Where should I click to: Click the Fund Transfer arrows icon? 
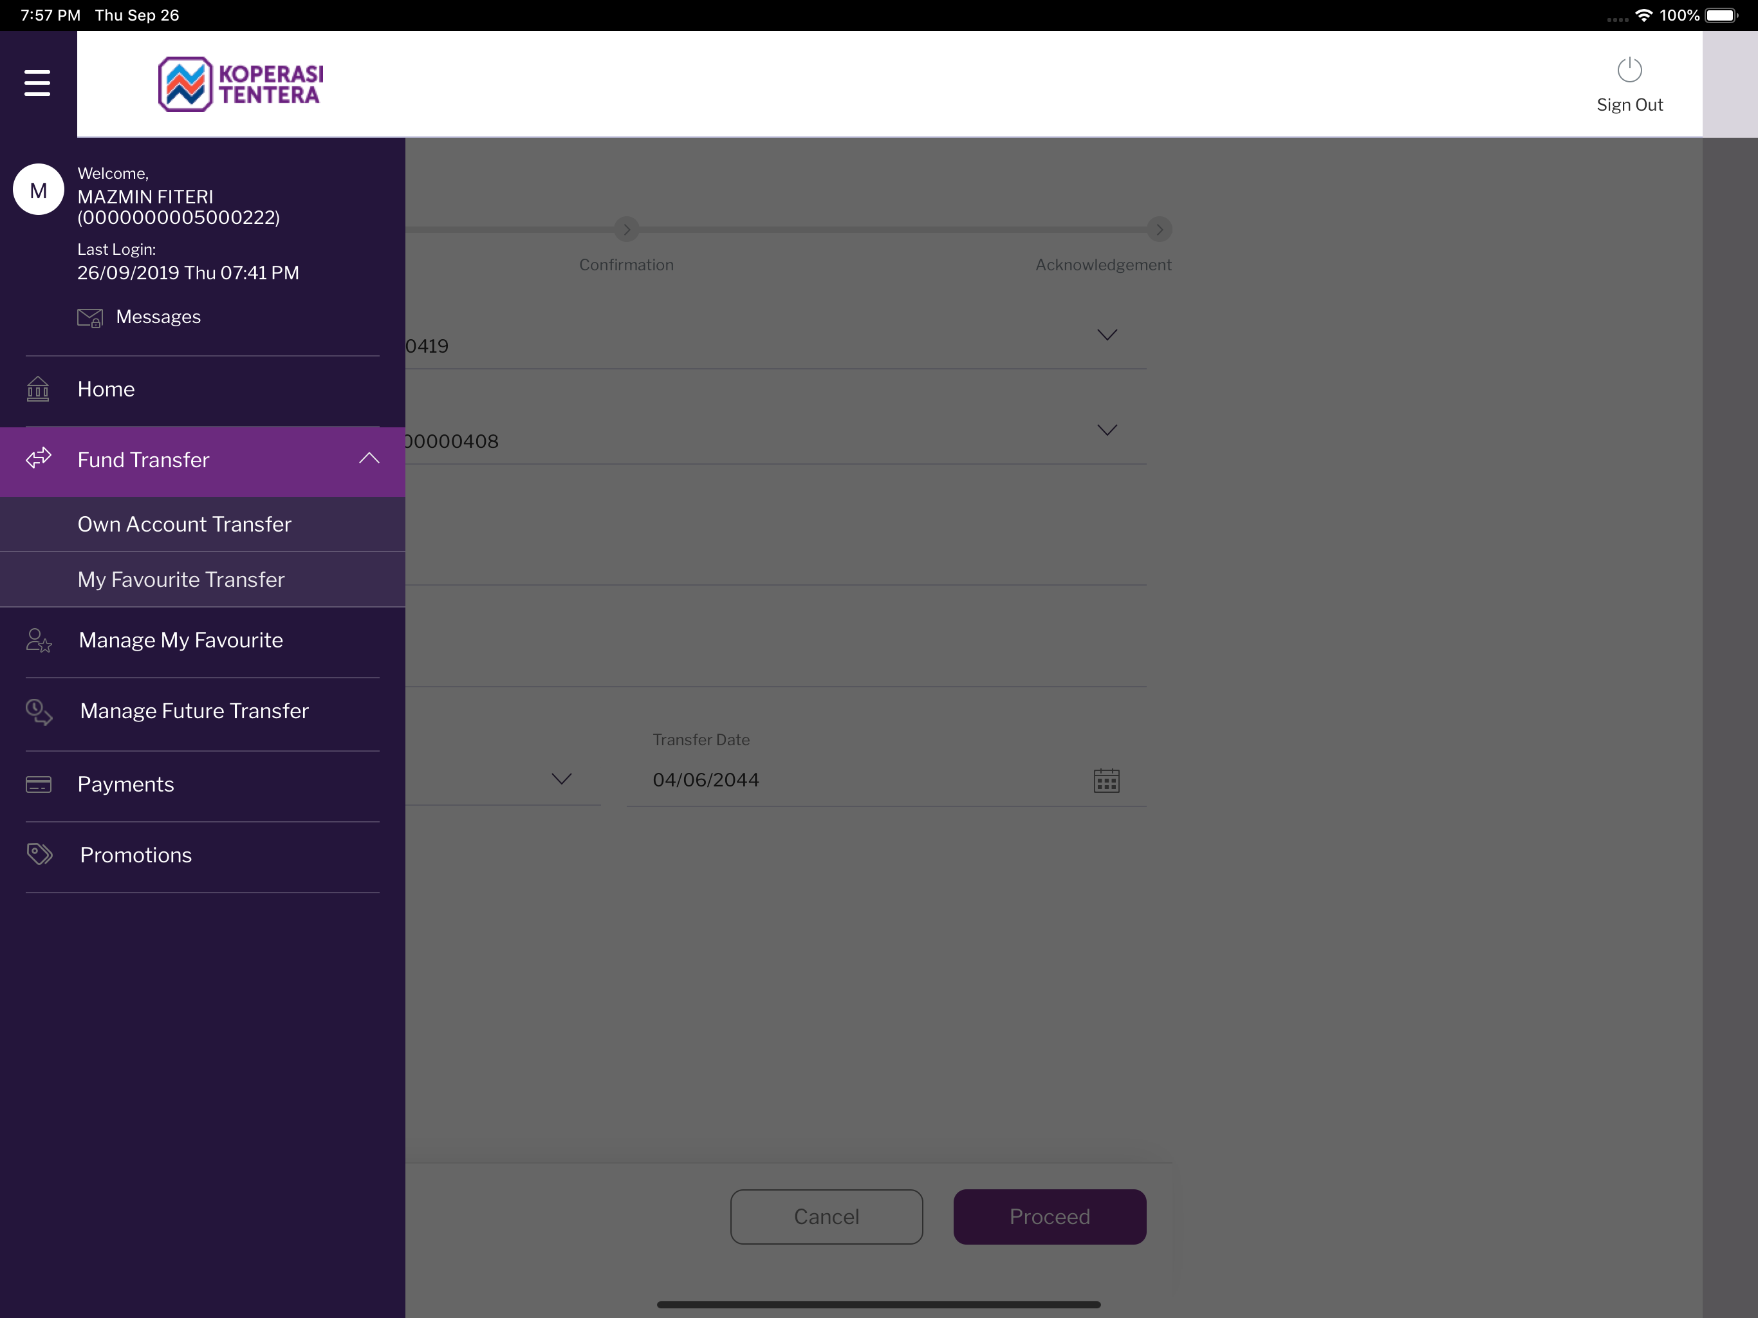38,459
